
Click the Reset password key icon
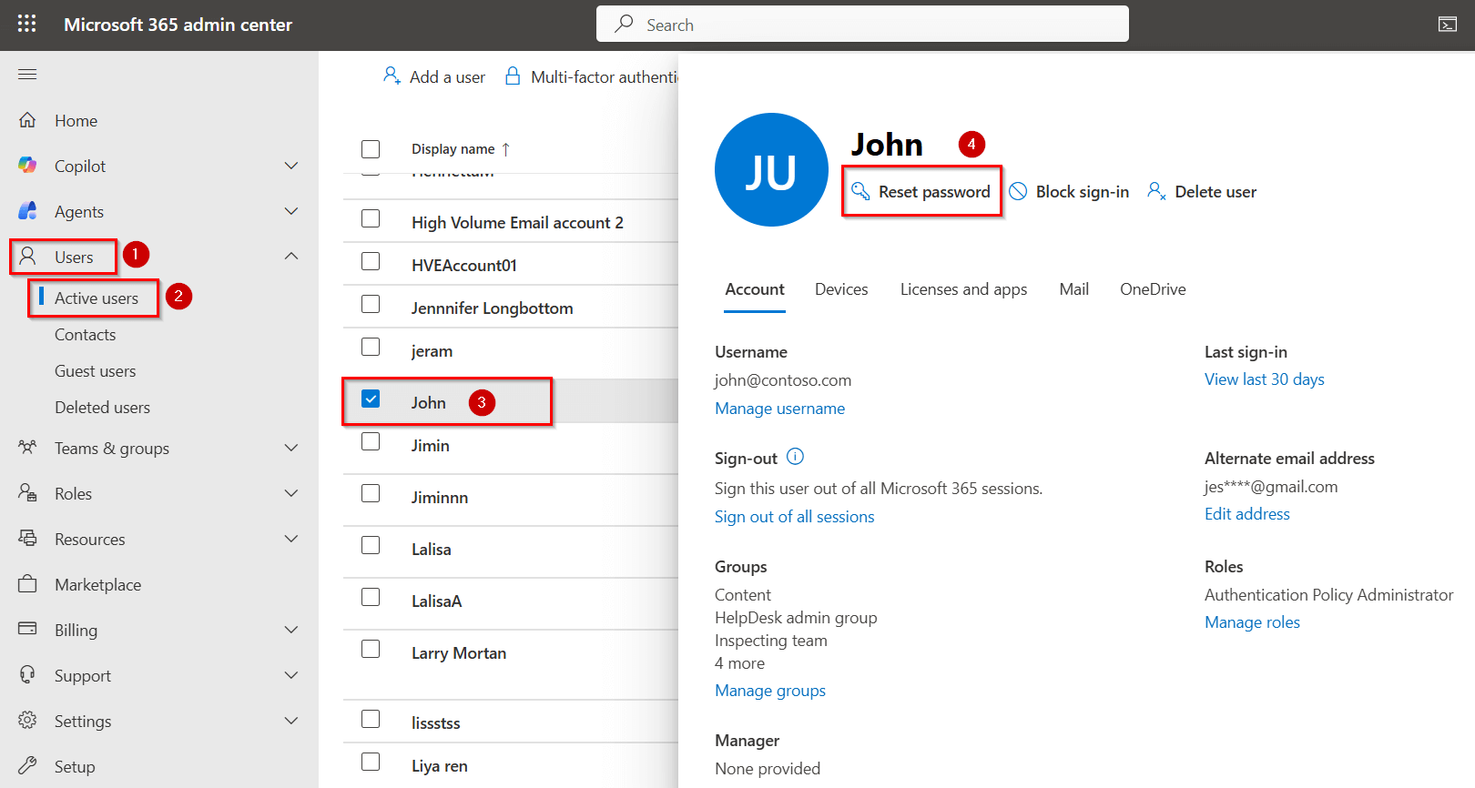860,191
